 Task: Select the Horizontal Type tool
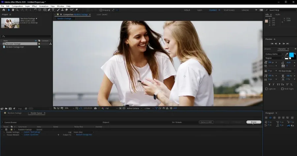coord(53,10)
